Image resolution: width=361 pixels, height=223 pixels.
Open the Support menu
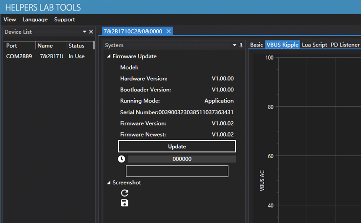tap(64, 19)
